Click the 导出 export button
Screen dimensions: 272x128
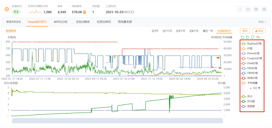[259, 31]
